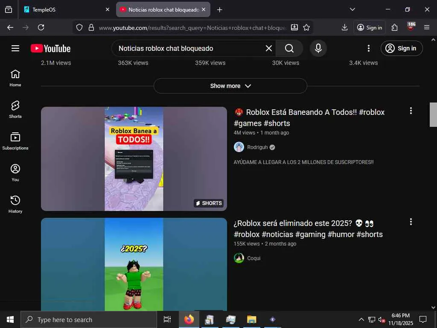437x328 pixels.
Task: Open the Windows notification center
Action: pyautogui.click(x=423, y=319)
